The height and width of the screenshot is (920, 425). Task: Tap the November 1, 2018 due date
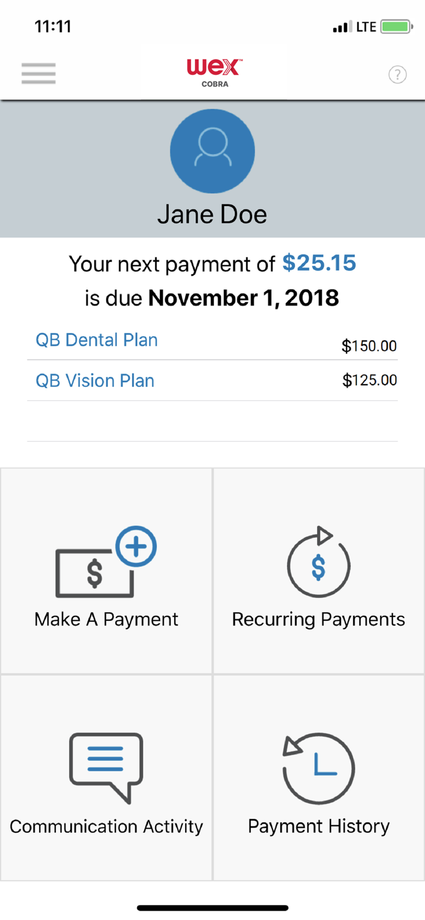coord(243,297)
